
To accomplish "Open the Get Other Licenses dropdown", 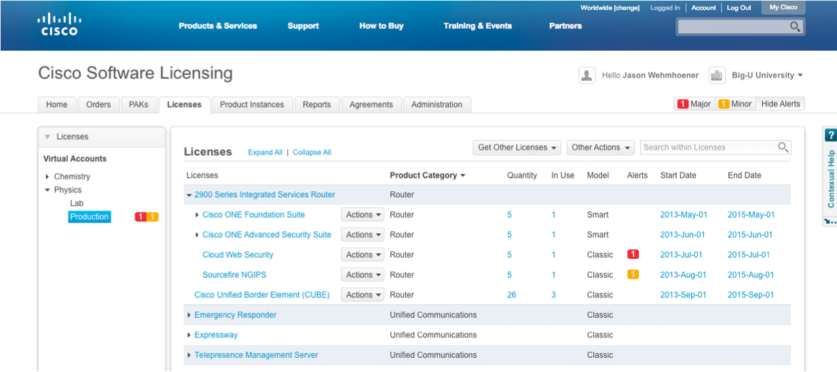I will [517, 147].
